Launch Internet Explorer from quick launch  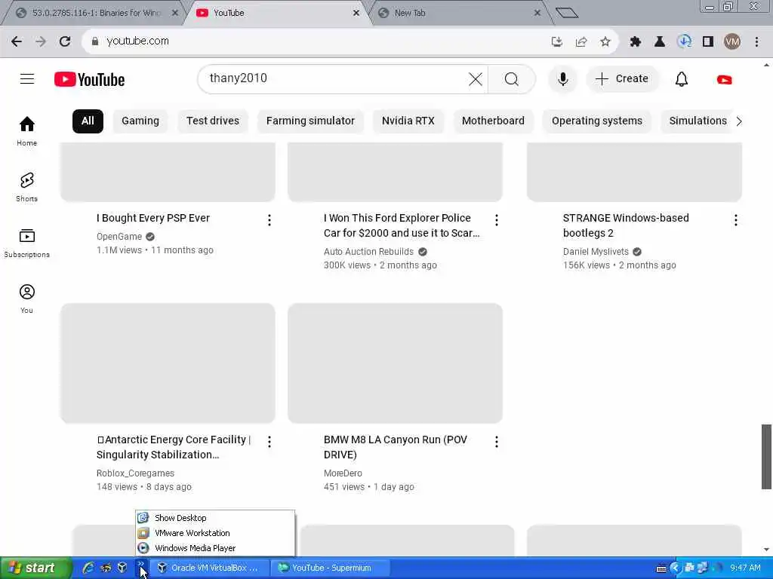(x=88, y=568)
